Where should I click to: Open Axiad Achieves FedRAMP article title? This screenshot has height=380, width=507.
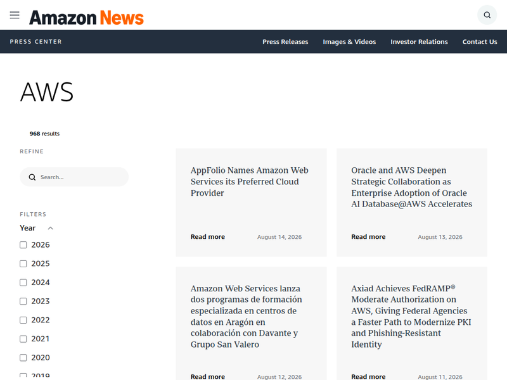click(x=411, y=316)
